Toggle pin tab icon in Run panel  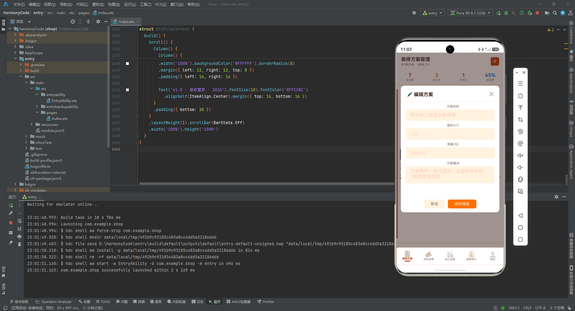[11, 243]
